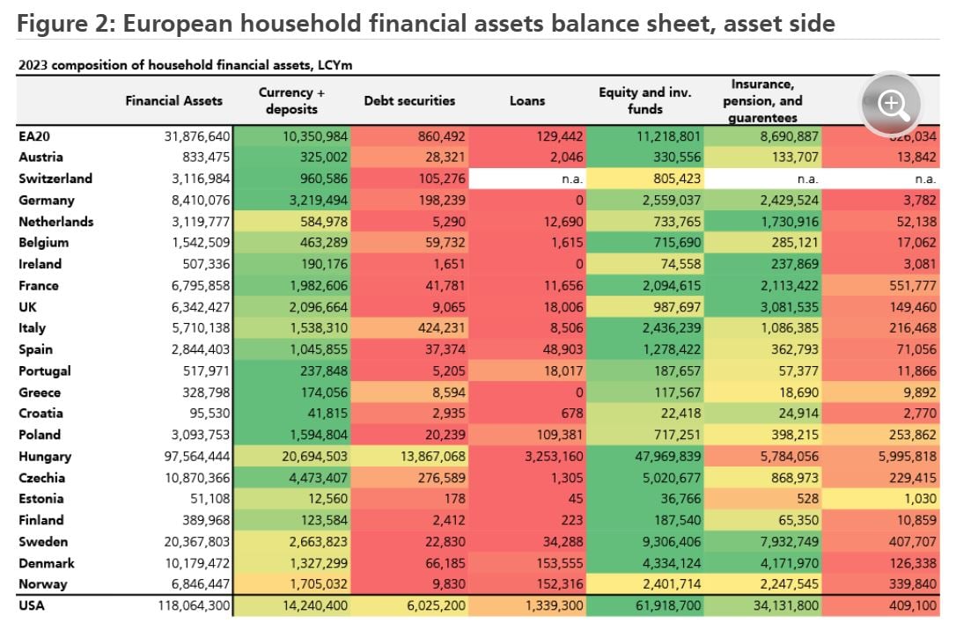The height and width of the screenshot is (623, 956).
Task: Click the Switzerland row label
Action: [55, 179]
